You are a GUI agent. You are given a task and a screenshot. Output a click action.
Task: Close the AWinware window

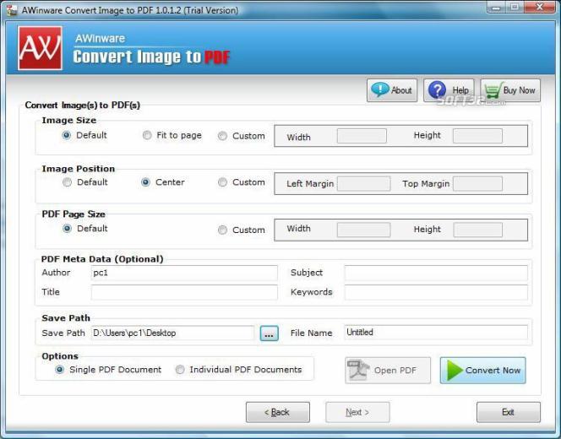tap(540, 7)
